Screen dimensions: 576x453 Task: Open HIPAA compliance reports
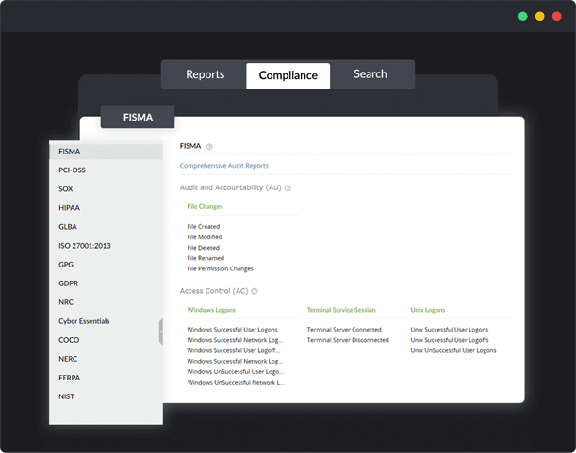107,208
